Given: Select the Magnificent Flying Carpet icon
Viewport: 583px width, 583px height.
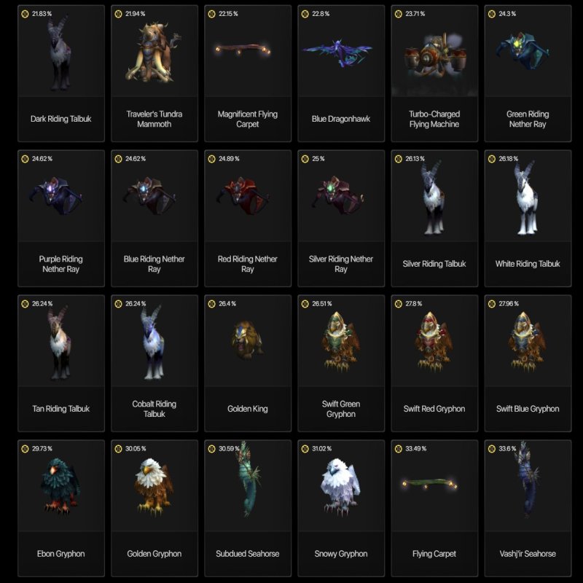Looking at the screenshot, I should point(243,50).
